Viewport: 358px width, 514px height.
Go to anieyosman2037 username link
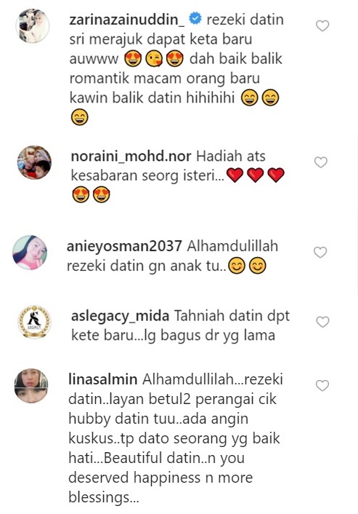(124, 247)
